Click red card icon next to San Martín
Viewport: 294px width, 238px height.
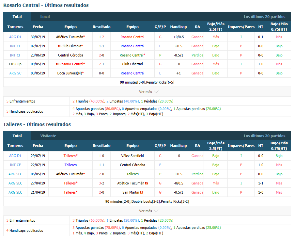142,192
